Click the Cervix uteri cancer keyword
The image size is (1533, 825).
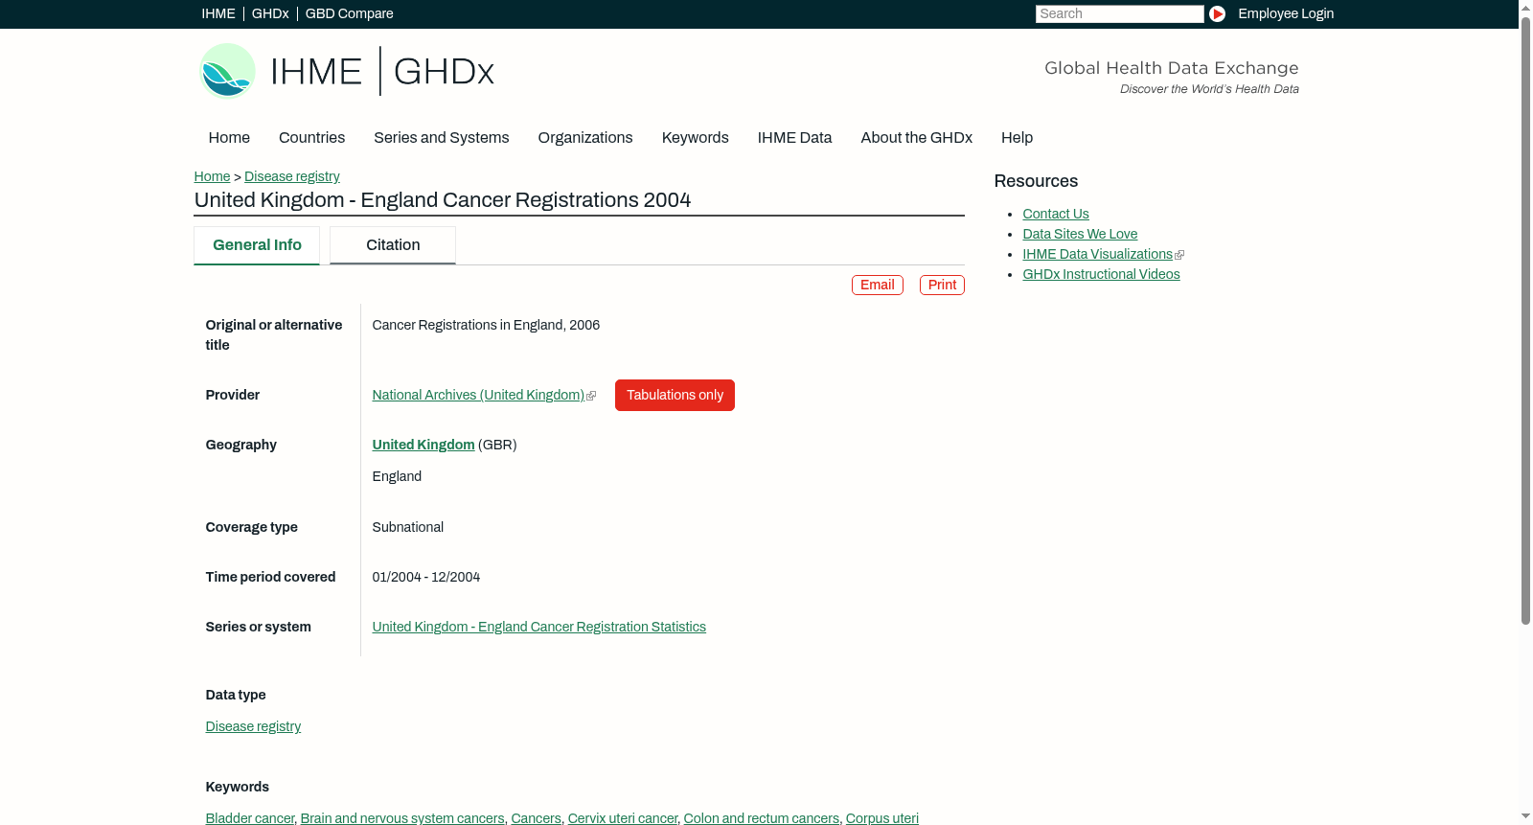pyautogui.click(x=622, y=818)
